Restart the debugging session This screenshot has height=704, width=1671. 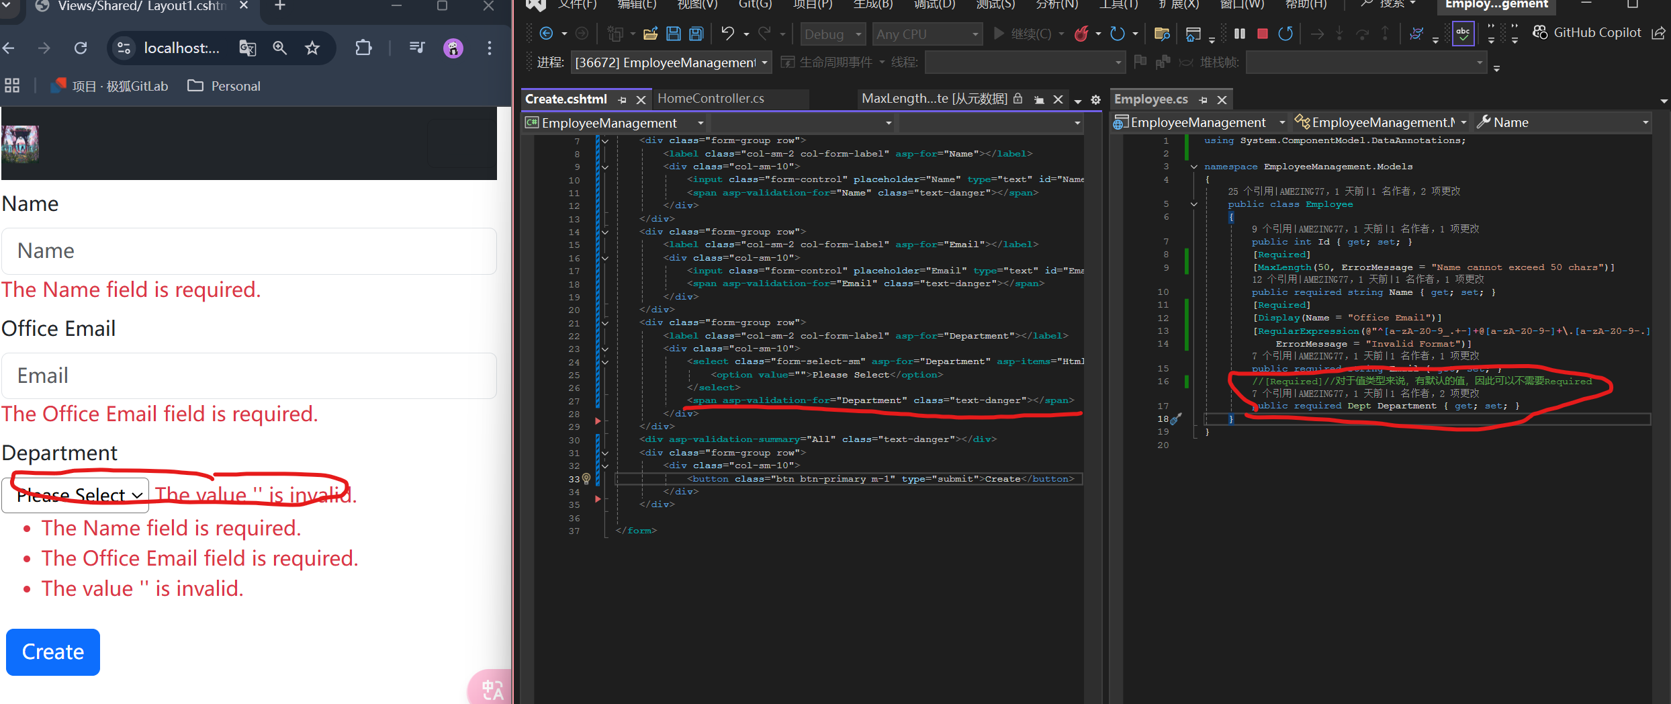pos(1285,34)
